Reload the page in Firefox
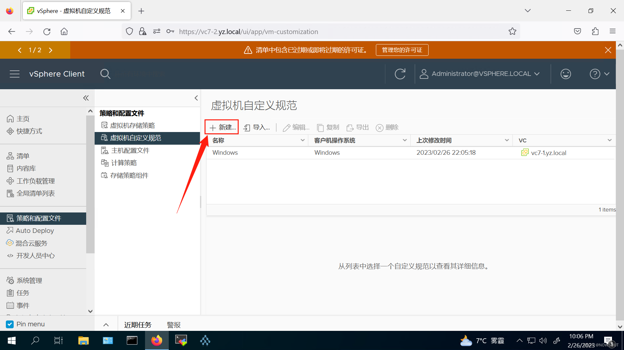This screenshot has height=350, width=624. click(x=47, y=31)
